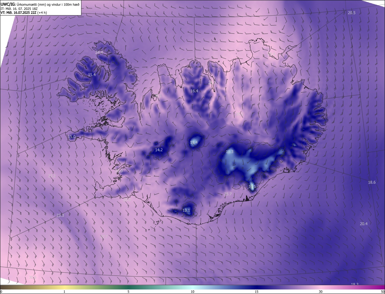Image resolution: width=385 pixels, height=294 pixels.
Task: Click the 14.2 value on the map
Action: click(x=159, y=150)
